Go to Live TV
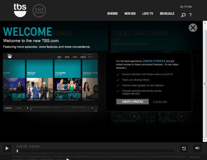Screen dimensions: 207x160 click(147, 13)
